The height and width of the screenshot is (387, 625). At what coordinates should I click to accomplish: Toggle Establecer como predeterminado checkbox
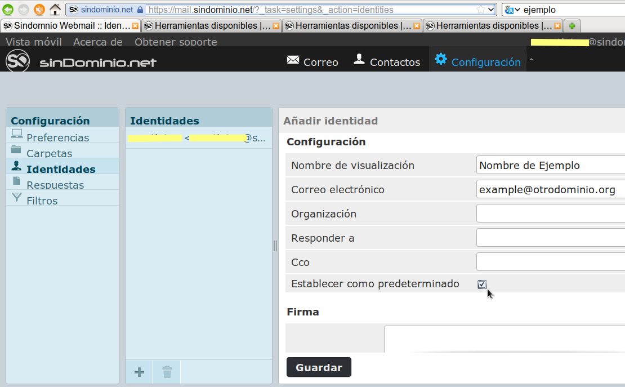(482, 284)
